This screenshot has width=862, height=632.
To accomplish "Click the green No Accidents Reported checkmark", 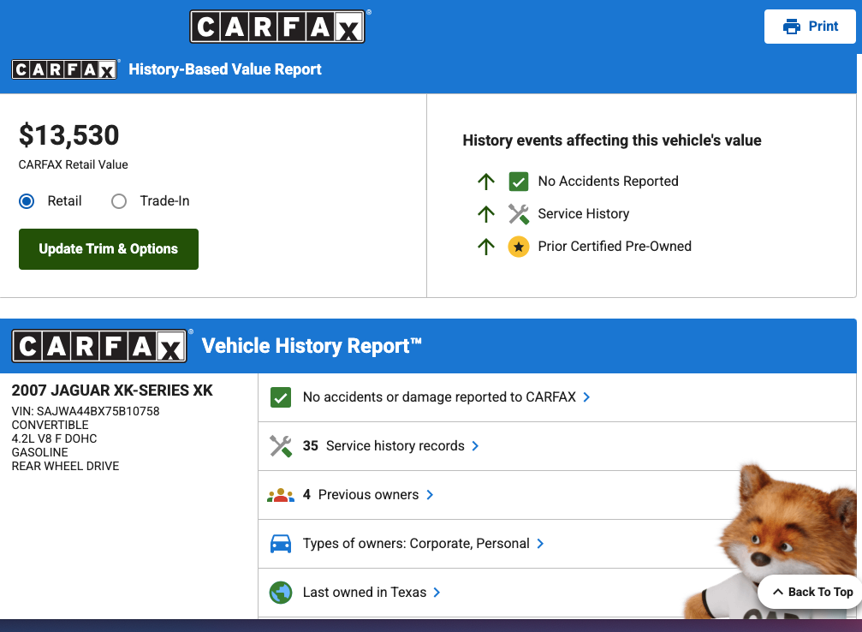I will pos(518,182).
